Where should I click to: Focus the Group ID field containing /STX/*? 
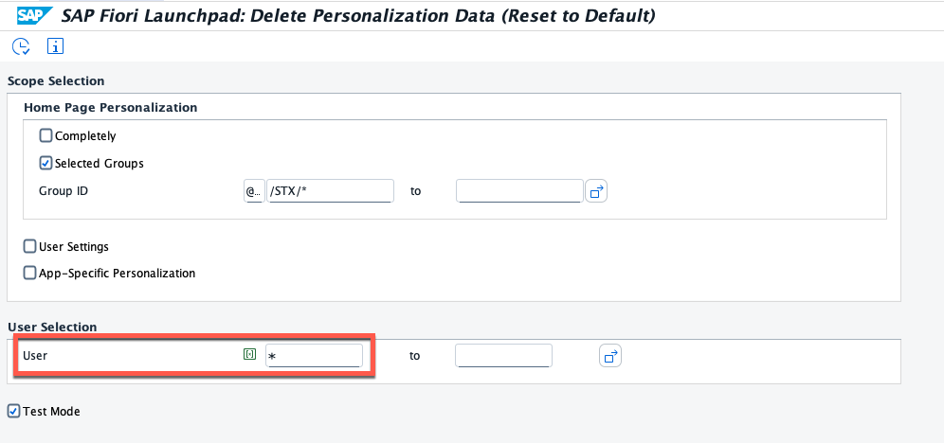(x=330, y=191)
